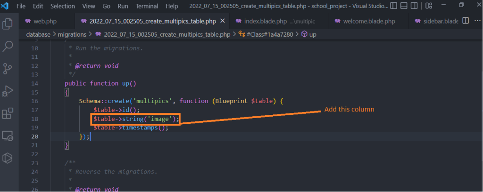Open the 'up' method breadcrumb dropdown
This screenshot has width=483, height=192.
point(312,34)
